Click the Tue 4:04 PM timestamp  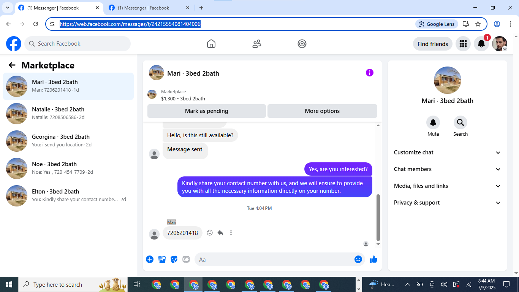point(259,208)
